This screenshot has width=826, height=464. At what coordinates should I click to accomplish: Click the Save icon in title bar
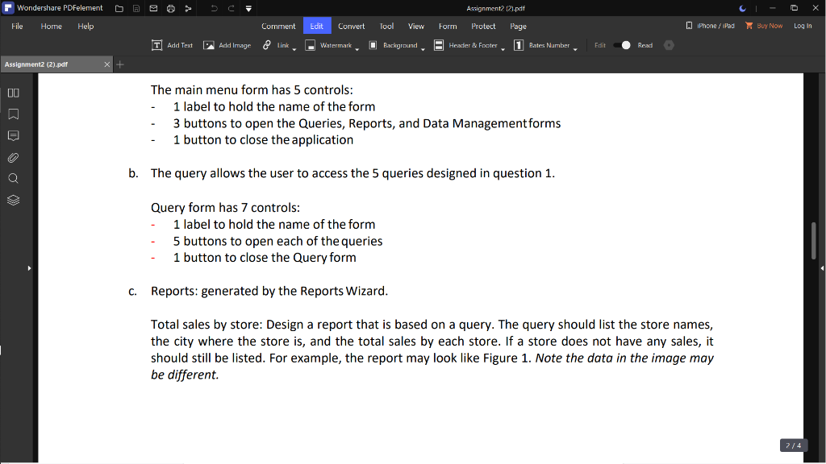[136, 8]
